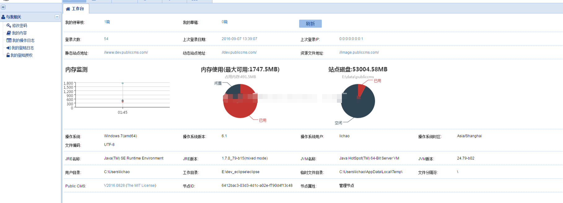Click the AppData\Local\Temp\ temp directory value

[x=371, y=172]
